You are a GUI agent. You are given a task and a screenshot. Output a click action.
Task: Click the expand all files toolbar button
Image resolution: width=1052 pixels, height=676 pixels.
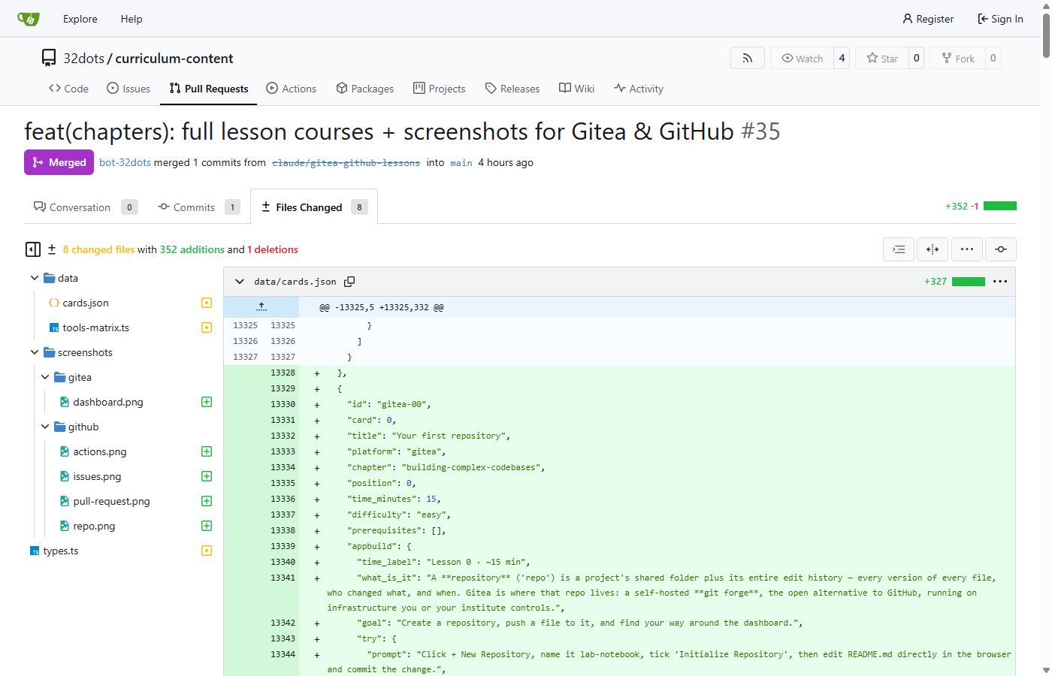click(x=899, y=249)
